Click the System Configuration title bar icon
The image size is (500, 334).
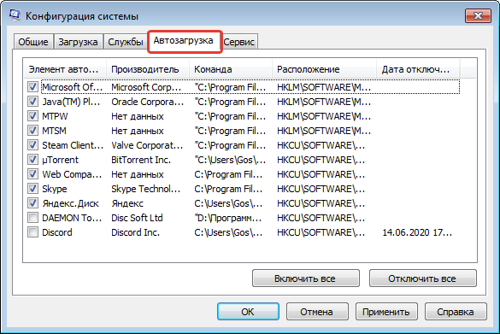pyautogui.click(x=15, y=15)
